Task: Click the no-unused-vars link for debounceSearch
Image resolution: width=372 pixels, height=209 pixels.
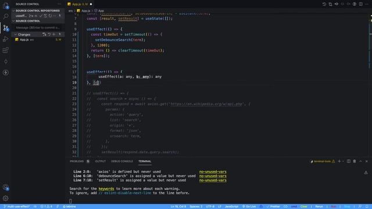Action: pos(213,176)
